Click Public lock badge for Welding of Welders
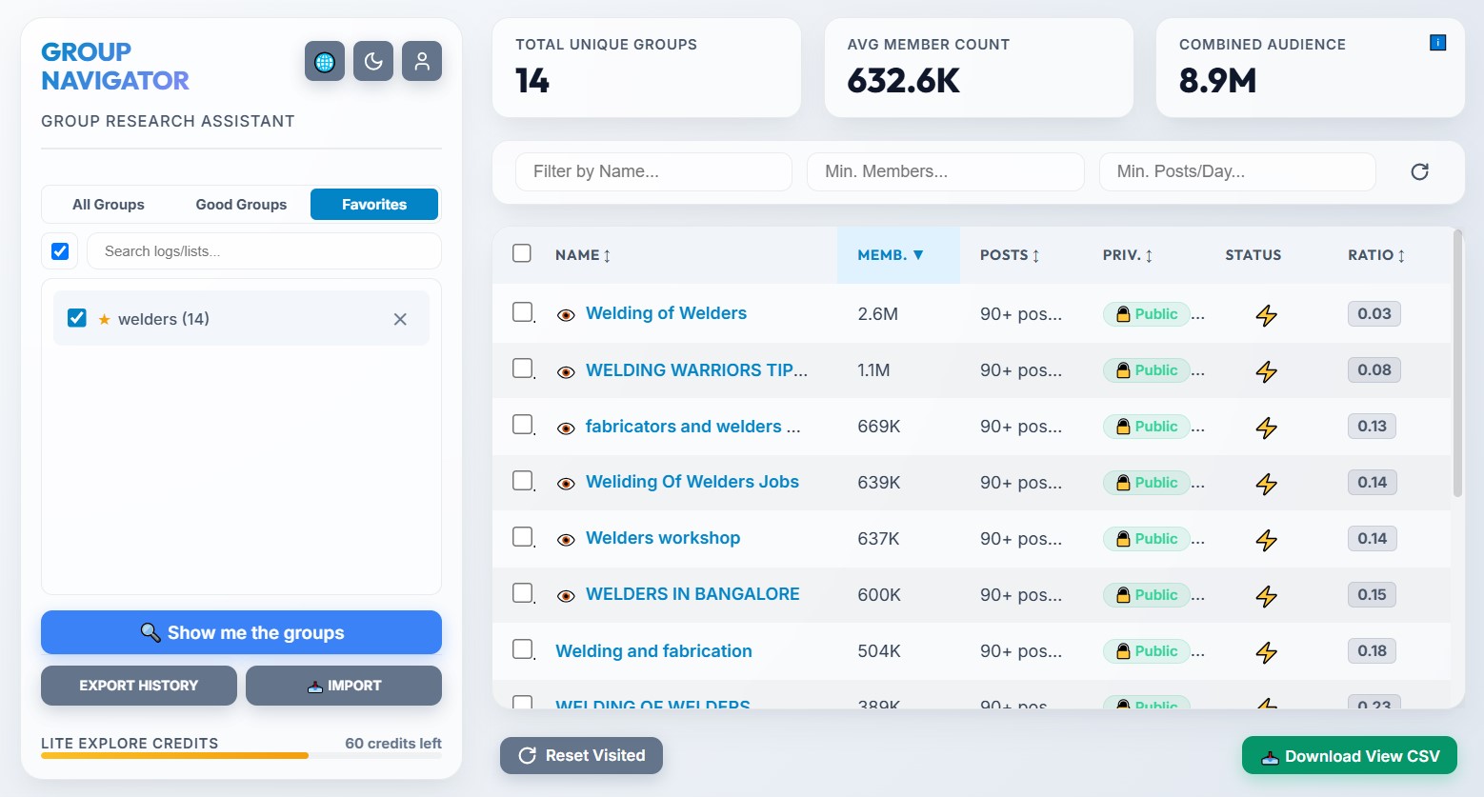Screen dimensions: 1484x797 click(x=1147, y=314)
